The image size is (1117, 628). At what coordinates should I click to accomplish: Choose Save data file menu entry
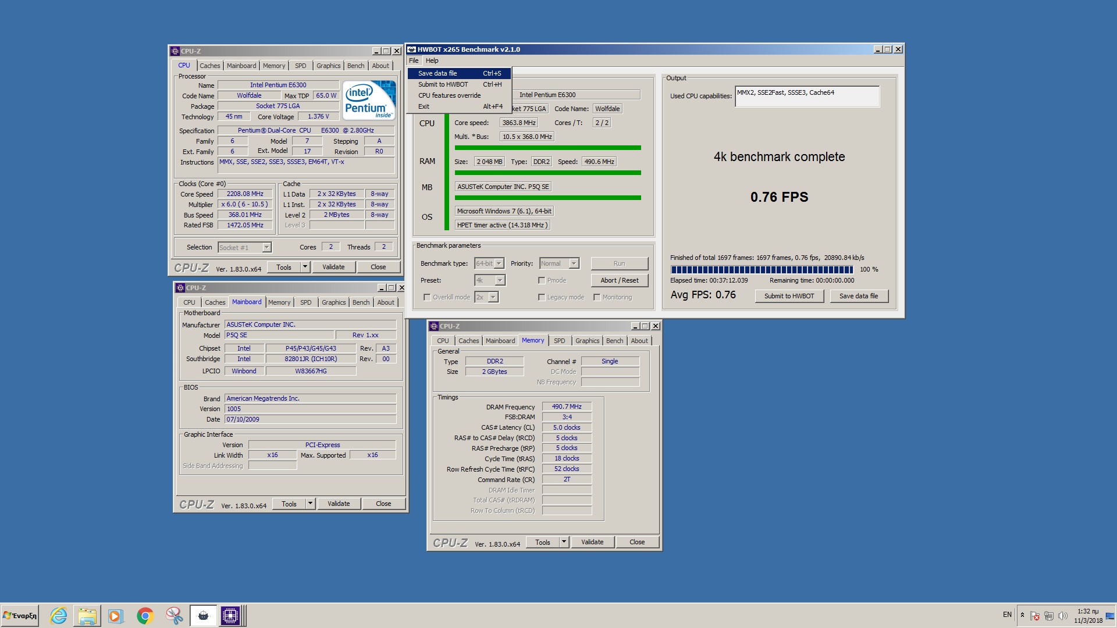click(x=459, y=73)
